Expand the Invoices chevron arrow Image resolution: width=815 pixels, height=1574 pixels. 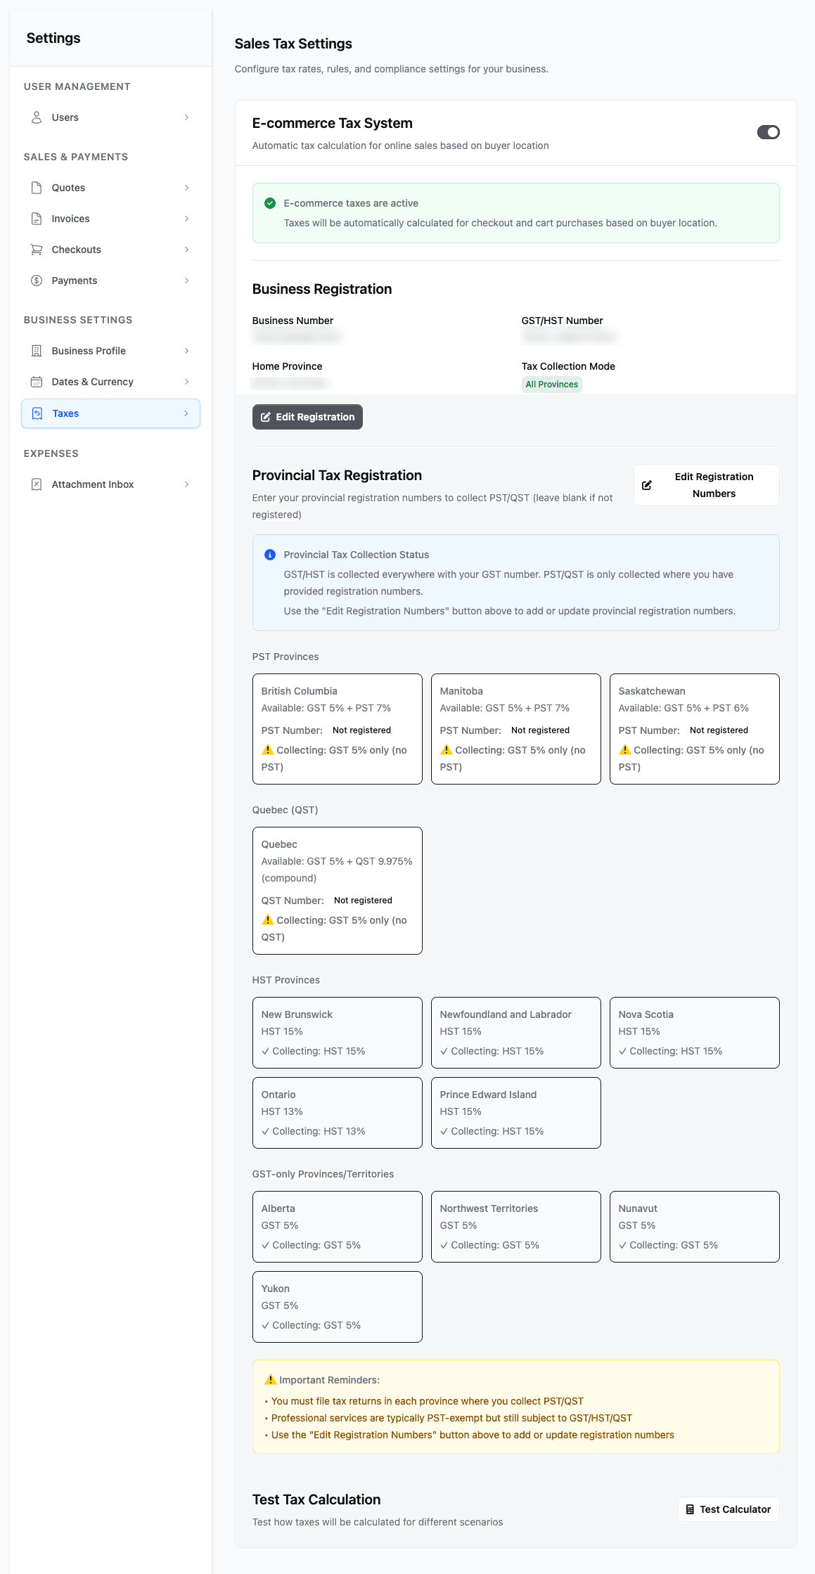186,219
